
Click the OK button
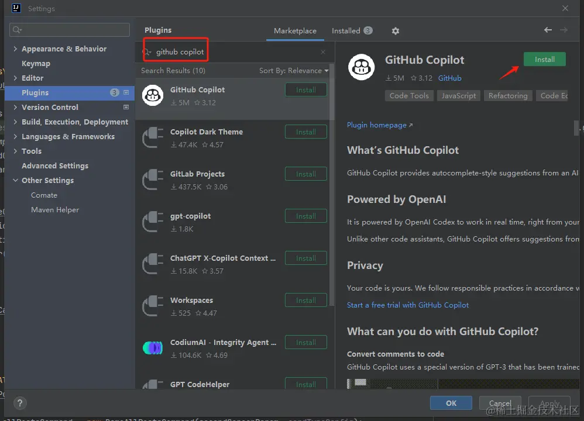click(x=451, y=403)
